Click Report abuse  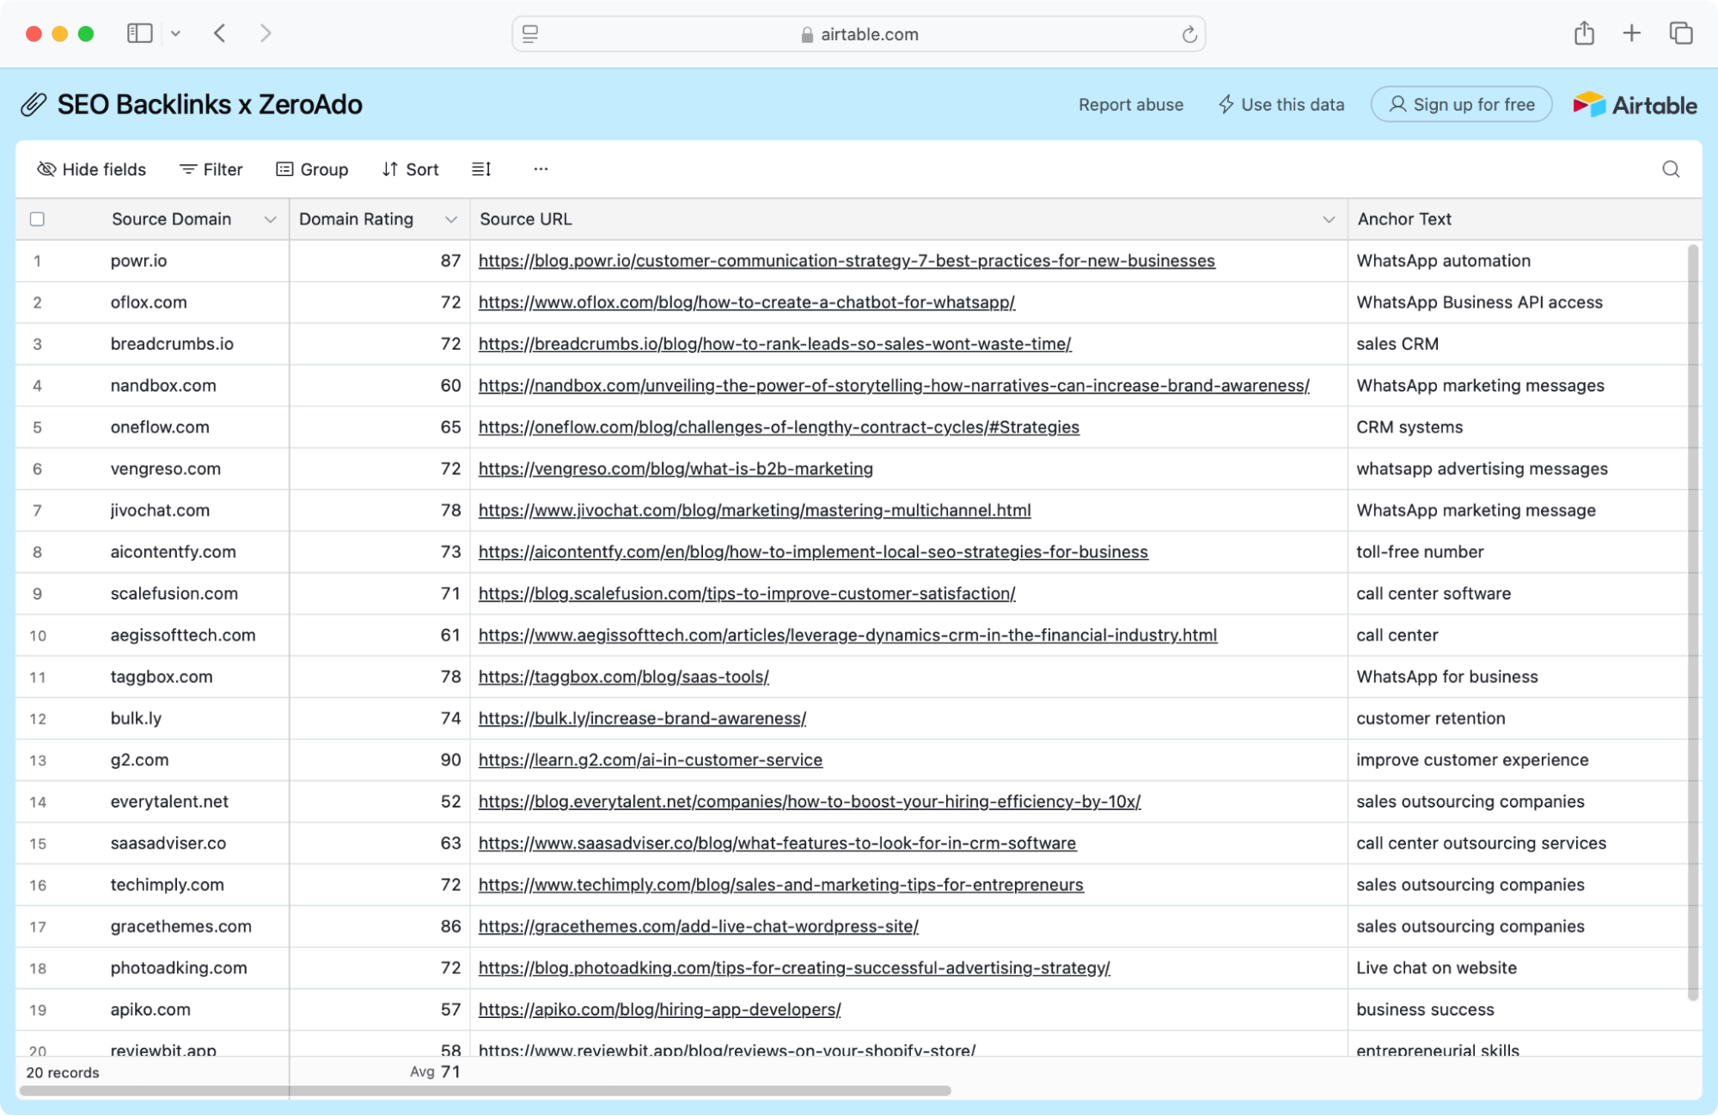(x=1130, y=104)
